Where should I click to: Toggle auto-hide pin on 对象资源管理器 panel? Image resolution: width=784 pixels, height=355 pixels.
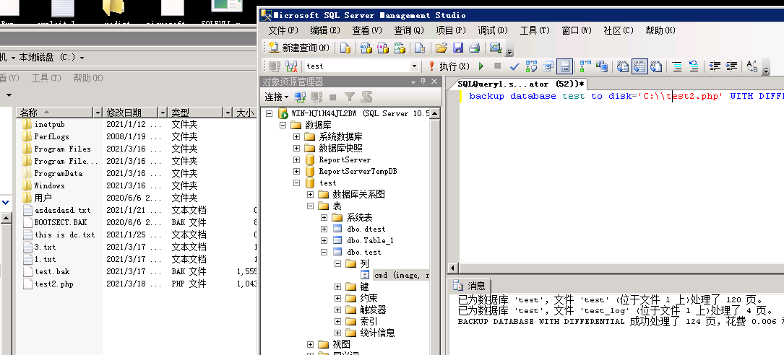(x=423, y=82)
